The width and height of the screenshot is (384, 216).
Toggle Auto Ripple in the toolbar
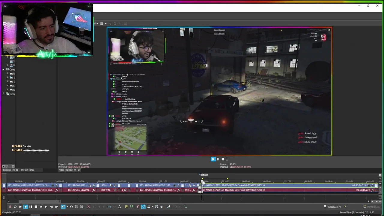[x=148, y=207]
